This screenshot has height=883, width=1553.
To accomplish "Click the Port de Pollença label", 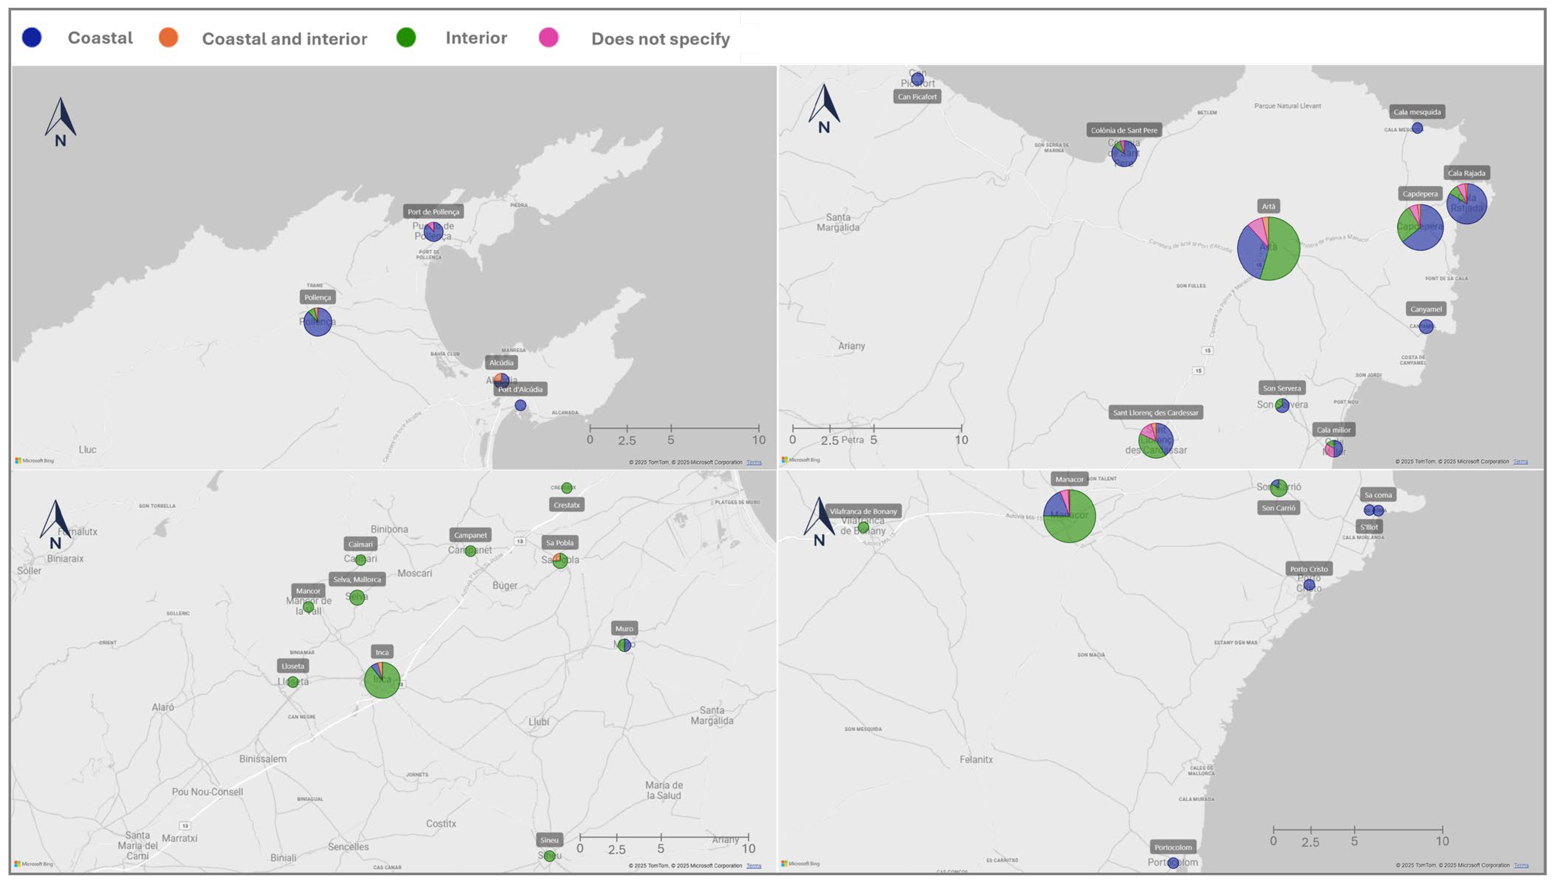I will click(433, 212).
